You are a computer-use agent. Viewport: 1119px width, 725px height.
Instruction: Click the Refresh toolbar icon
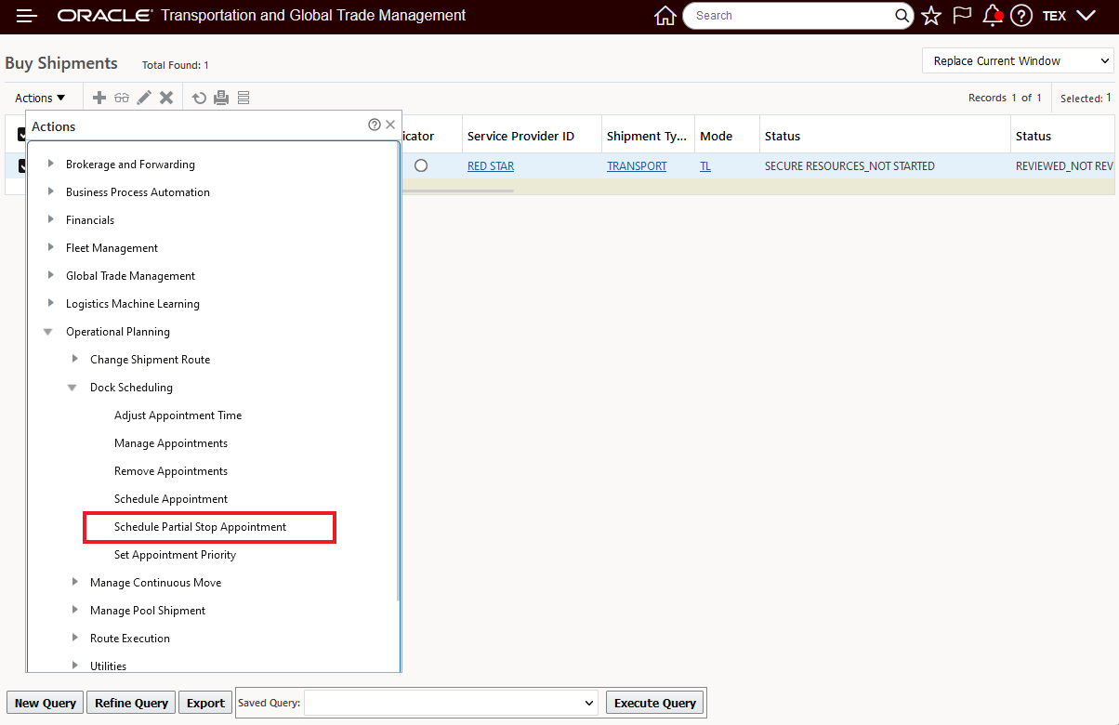[x=199, y=98]
